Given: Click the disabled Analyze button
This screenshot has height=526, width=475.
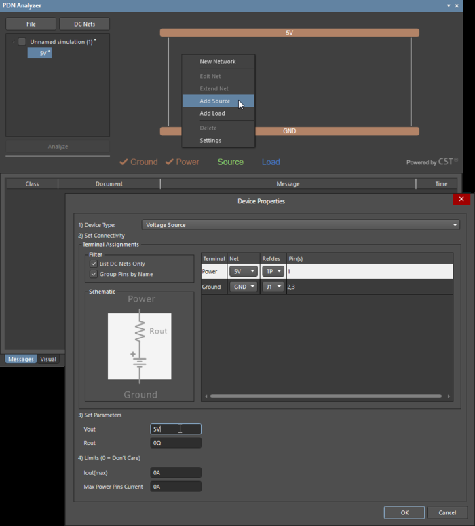Looking at the screenshot, I should point(58,147).
